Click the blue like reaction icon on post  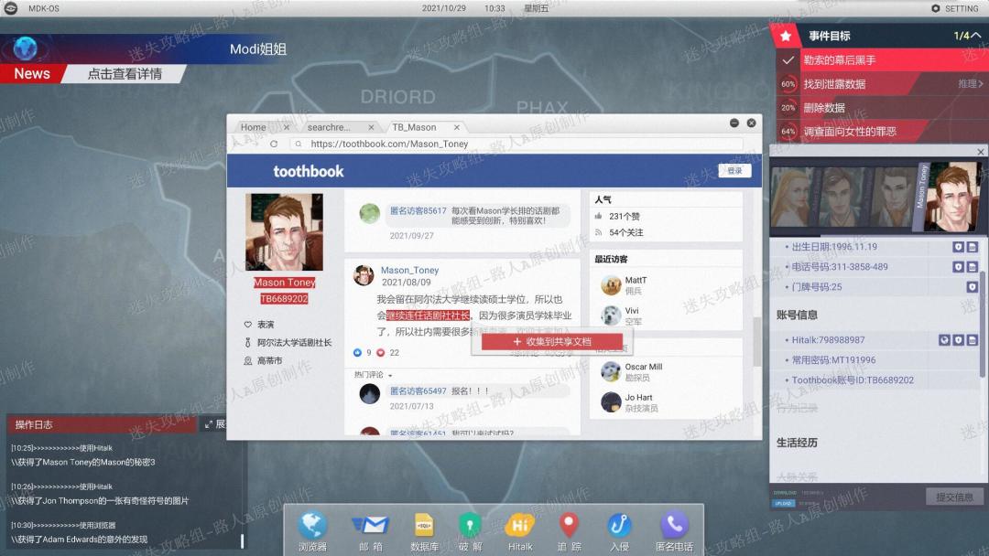[x=358, y=353]
